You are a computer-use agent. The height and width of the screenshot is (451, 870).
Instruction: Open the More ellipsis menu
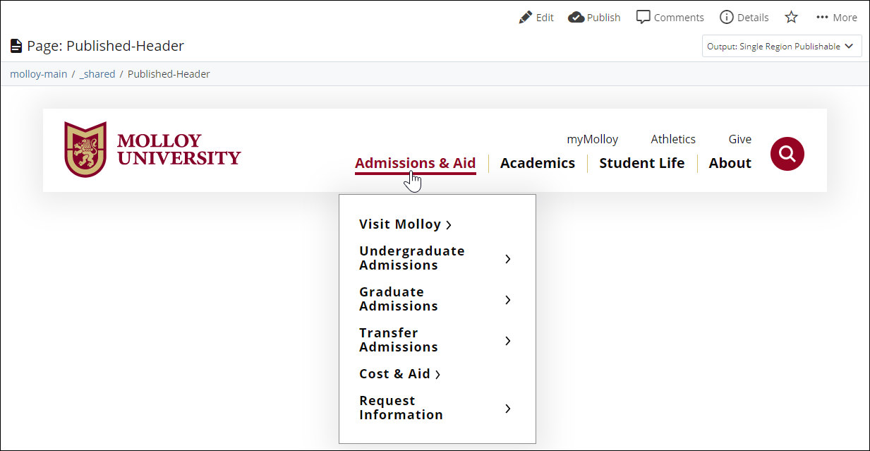[836, 17]
